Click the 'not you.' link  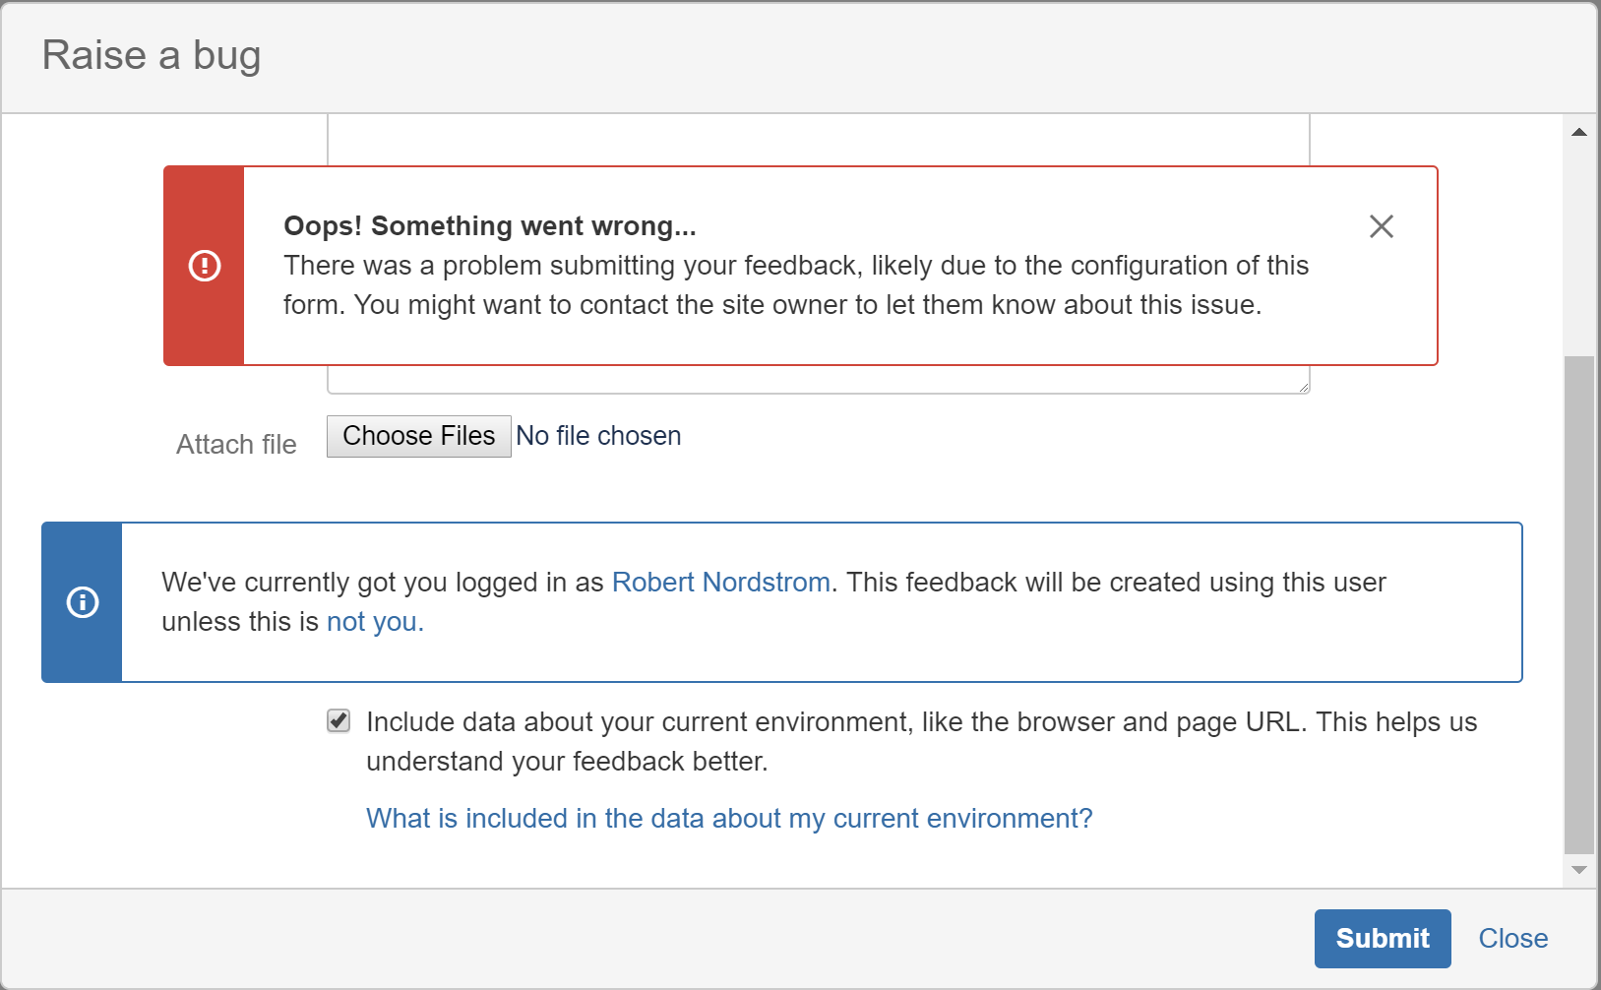tap(375, 622)
